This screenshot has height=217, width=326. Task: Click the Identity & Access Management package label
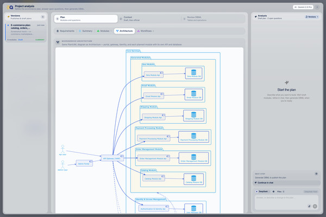click(x=151, y=199)
